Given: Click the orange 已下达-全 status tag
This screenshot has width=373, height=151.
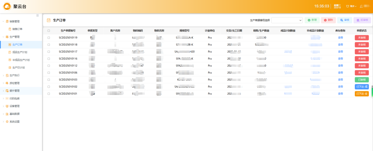Looking at the screenshot, I should [362, 94].
